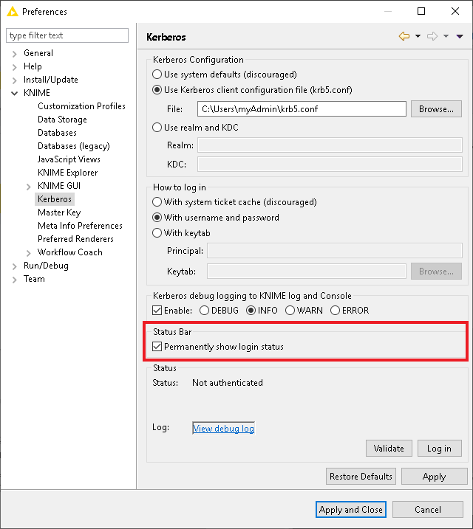The width and height of the screenshot is (473, 529).
Task: Expand the Workflow Coach node
Action: [x=28, y=253]
